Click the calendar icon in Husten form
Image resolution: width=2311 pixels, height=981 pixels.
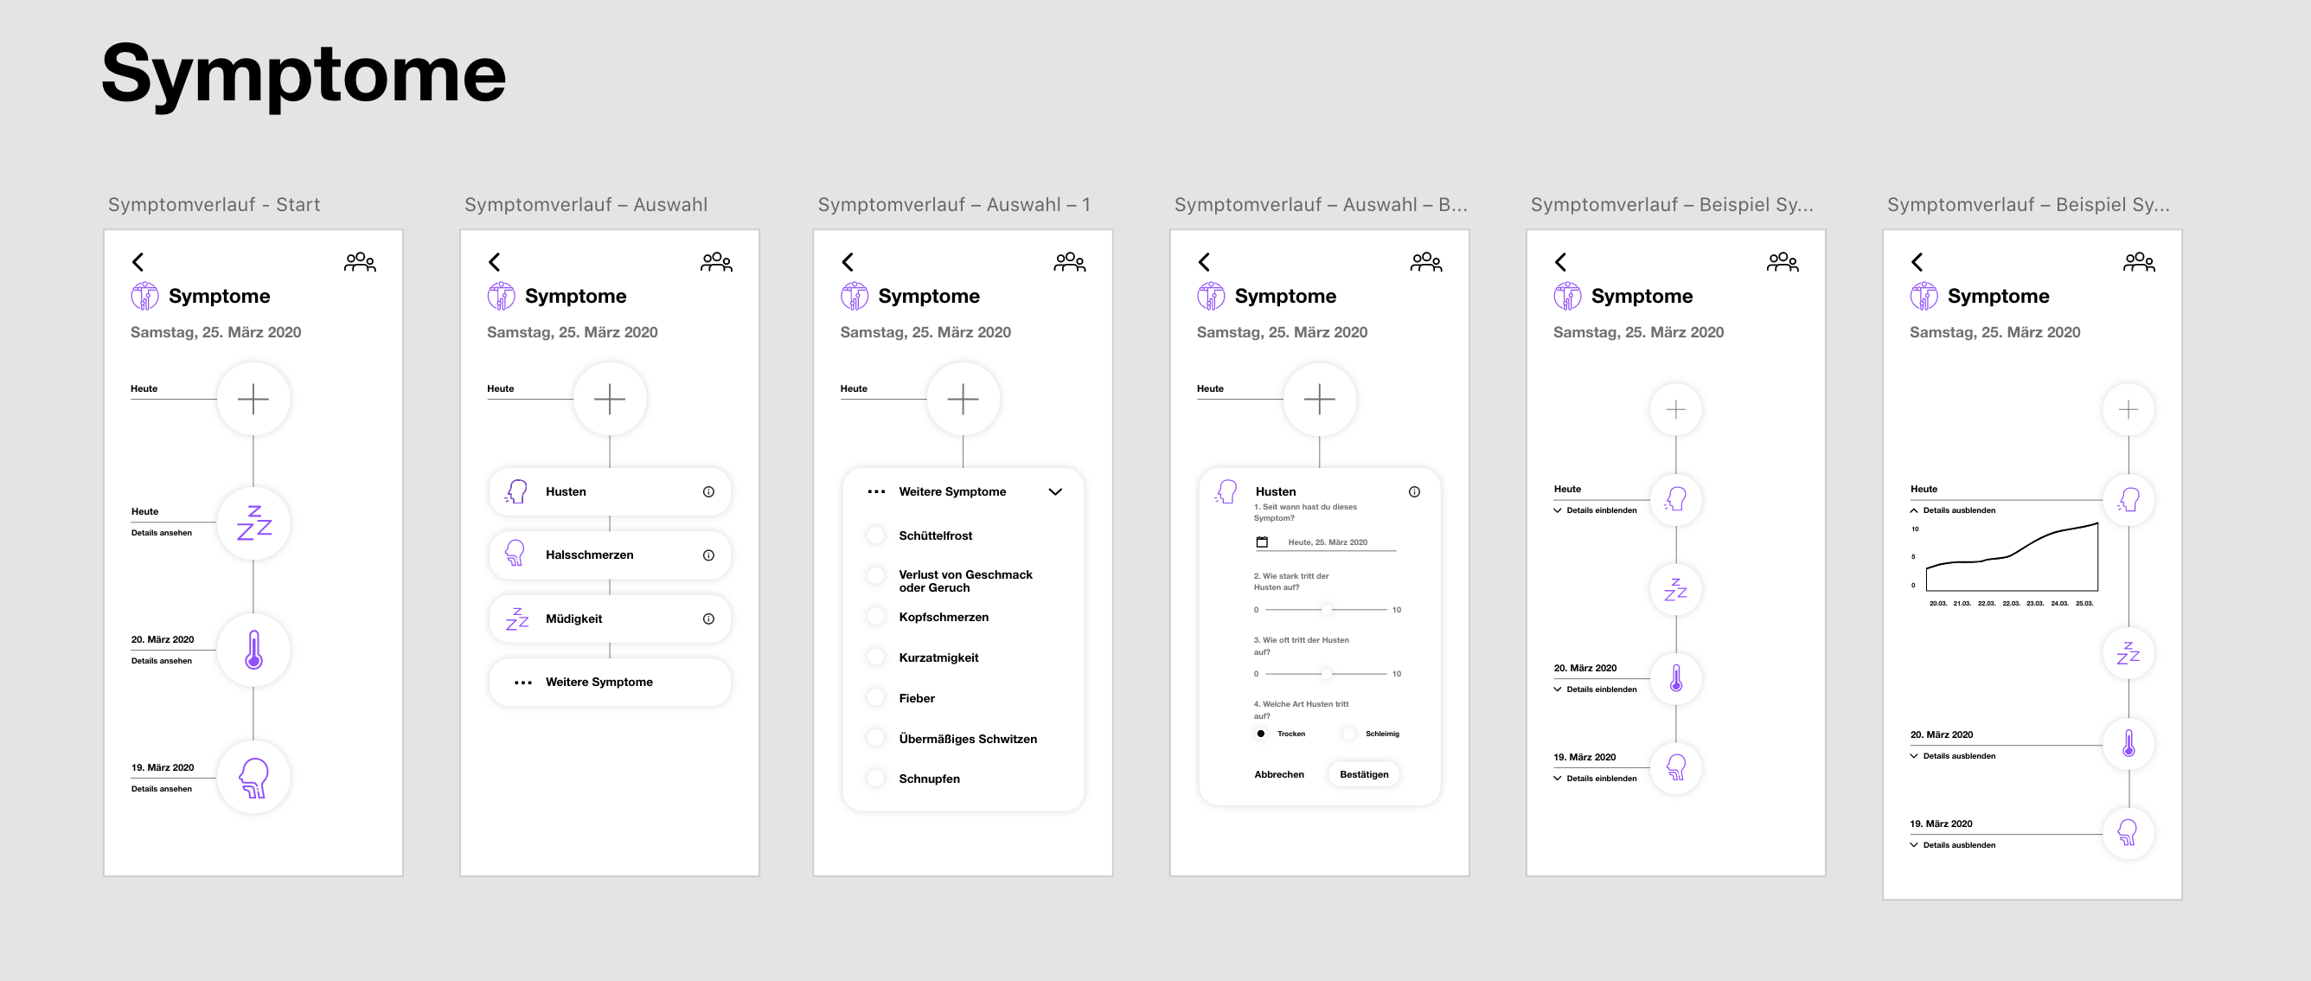[x=1261, y=542]
